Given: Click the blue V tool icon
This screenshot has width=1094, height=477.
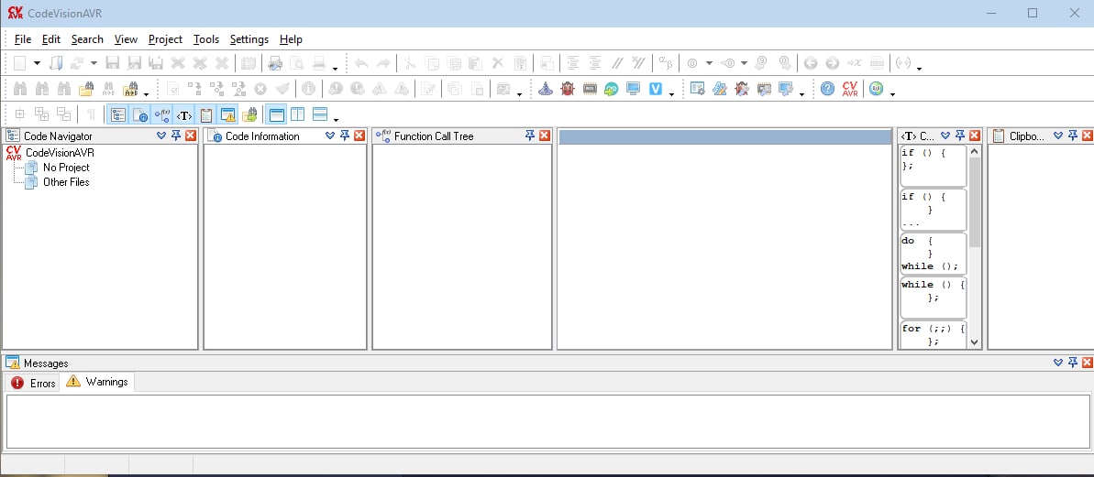Looking at the screenshot, I should coord(655,89).
